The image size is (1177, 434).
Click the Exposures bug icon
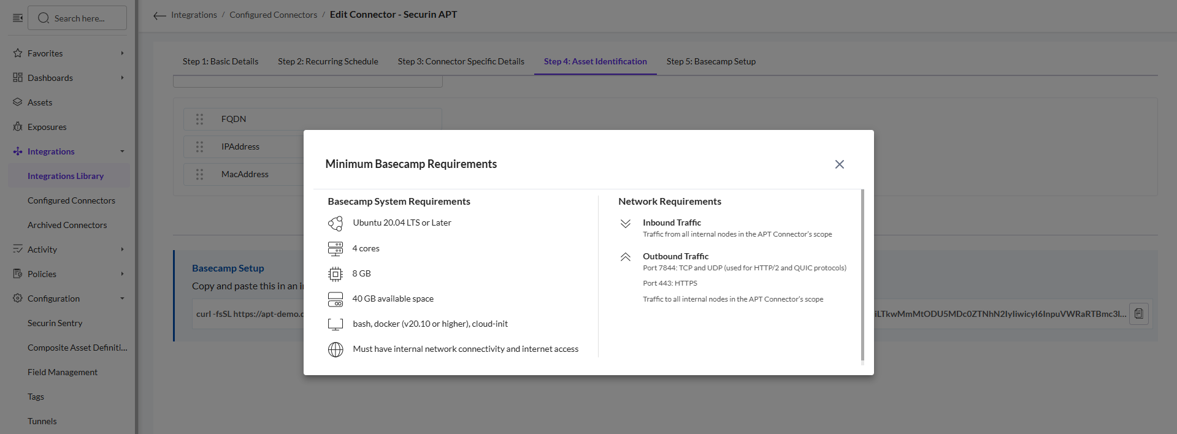(18, 127)
